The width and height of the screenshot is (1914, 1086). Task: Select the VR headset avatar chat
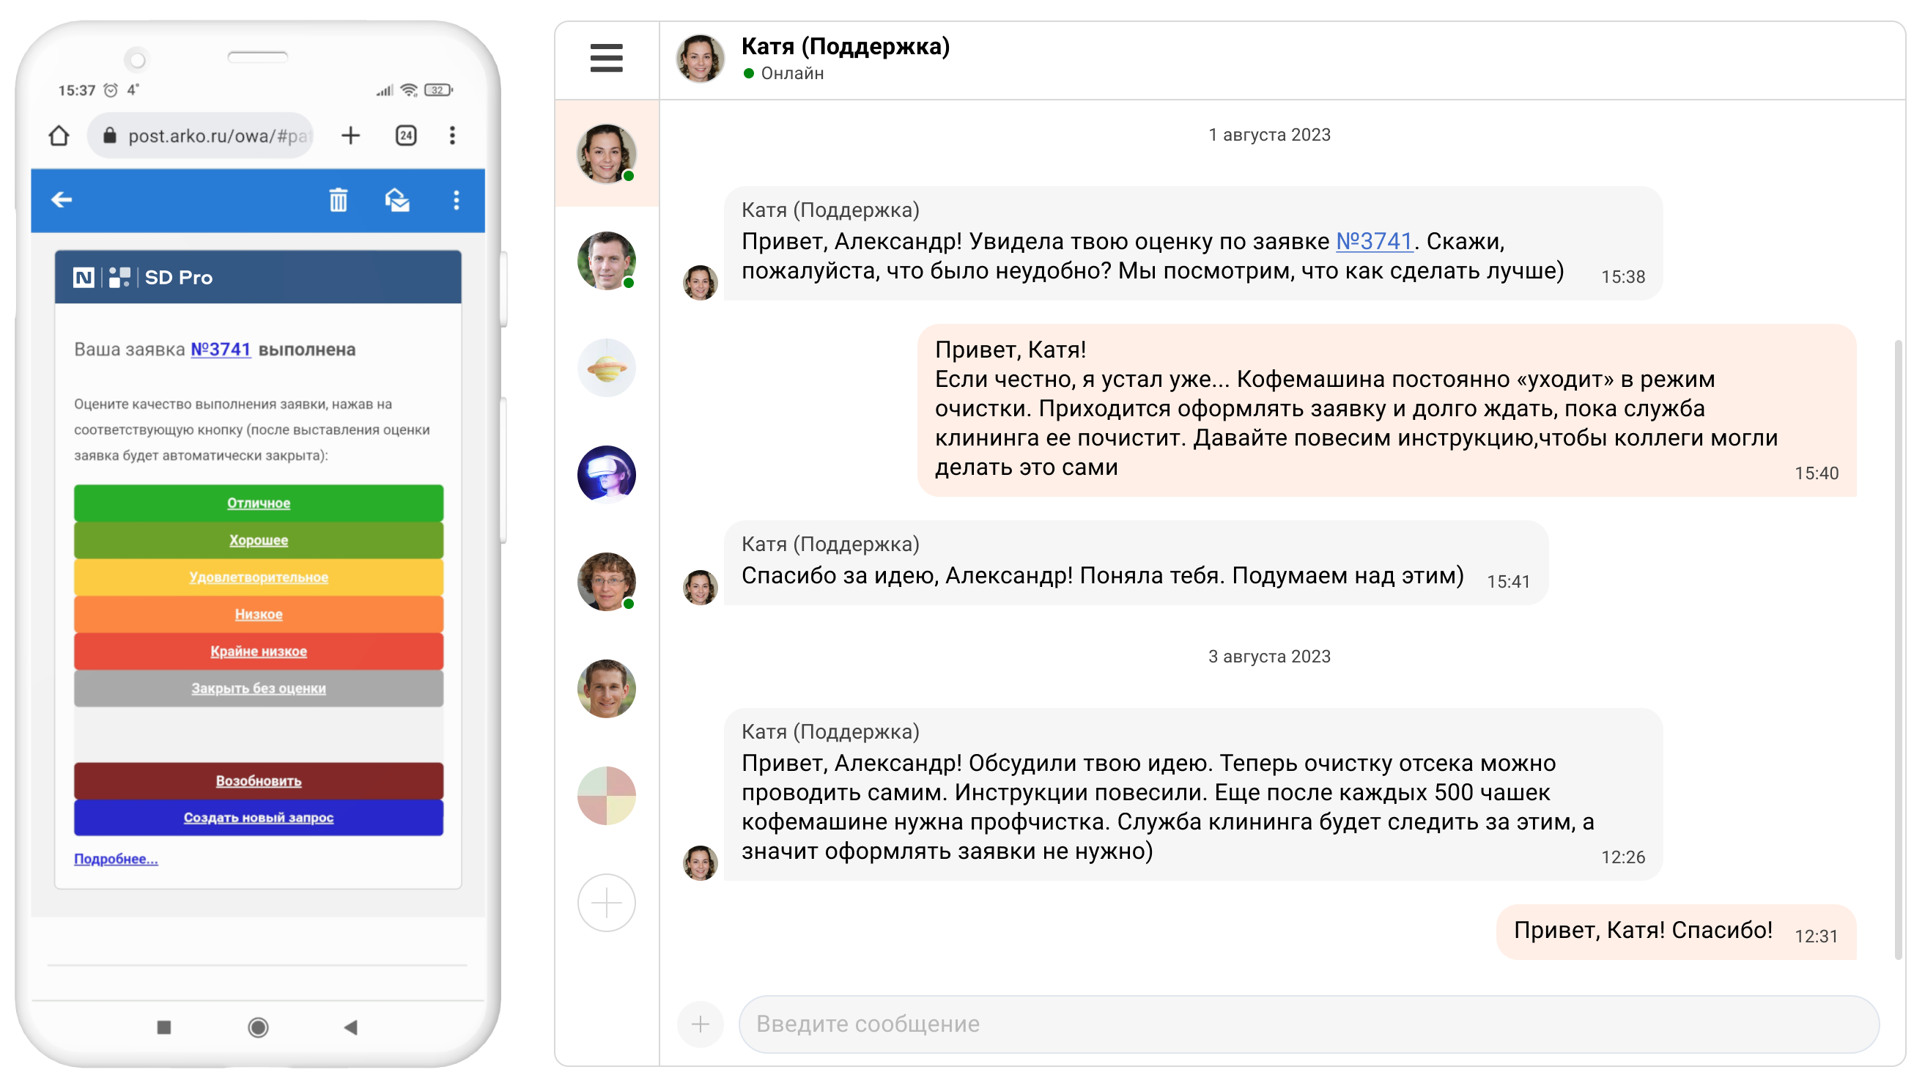[x=605, y=473]
